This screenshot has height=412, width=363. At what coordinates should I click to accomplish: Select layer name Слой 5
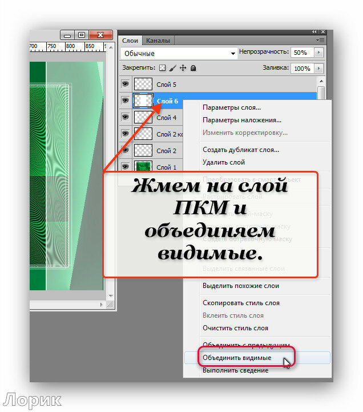[x=166, y=85]
